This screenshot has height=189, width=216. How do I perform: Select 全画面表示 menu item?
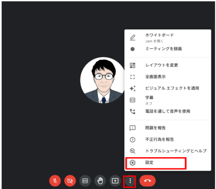click(168, 77)
